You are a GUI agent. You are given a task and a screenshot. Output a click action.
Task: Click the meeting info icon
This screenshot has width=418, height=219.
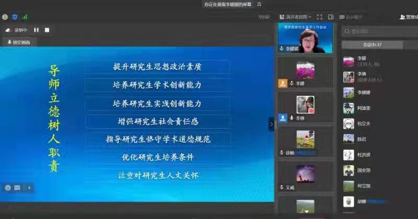click(5, 17)
